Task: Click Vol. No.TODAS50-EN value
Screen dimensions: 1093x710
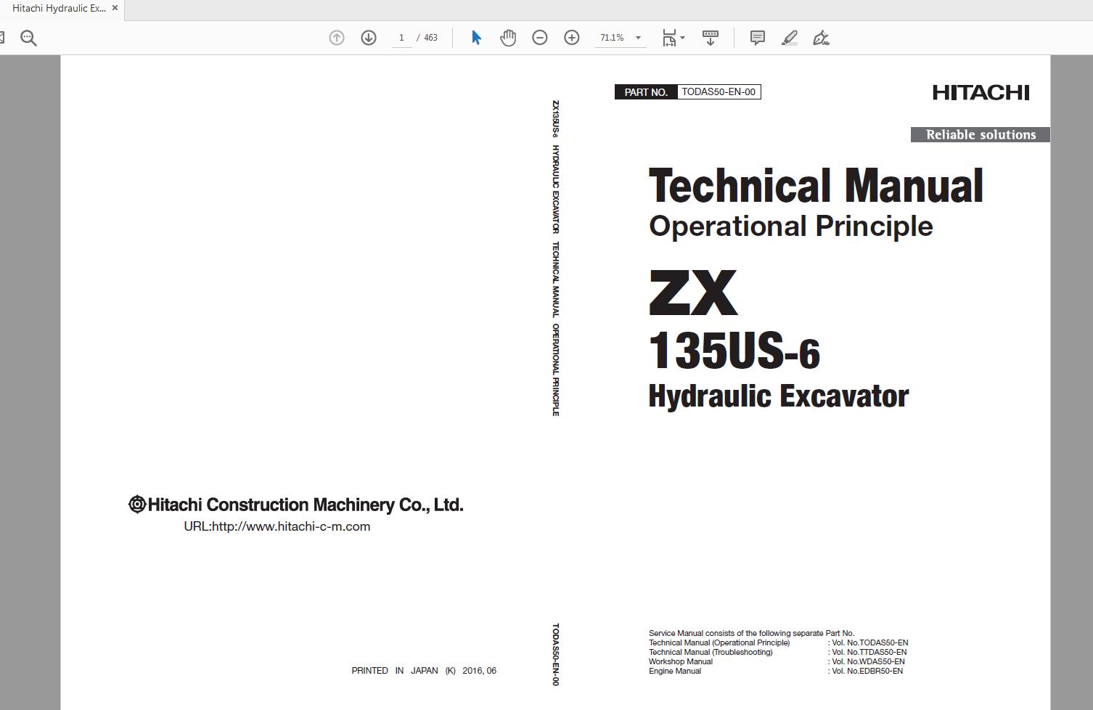Action: click(x=870, y=642)
